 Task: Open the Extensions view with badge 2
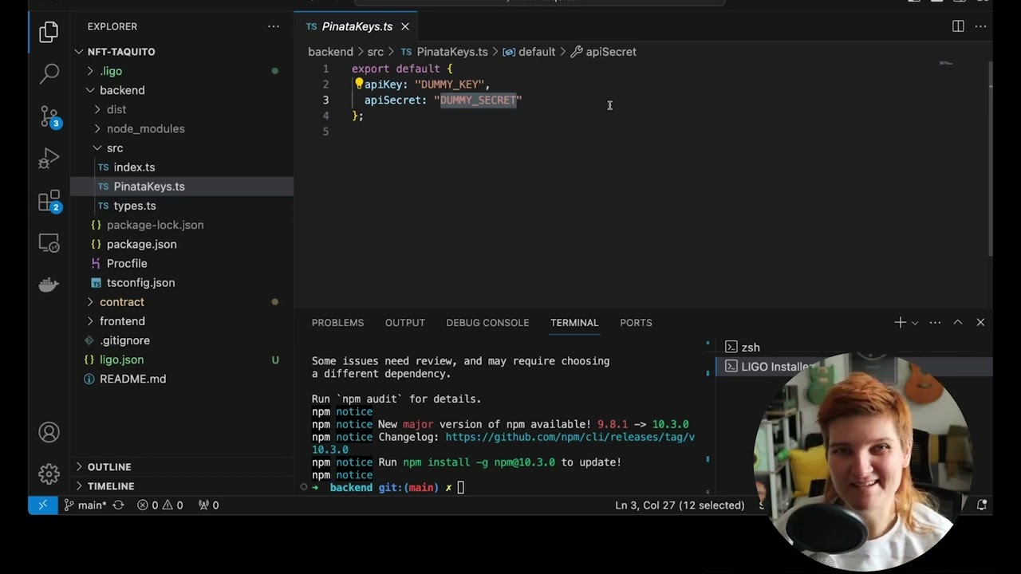[x=49, y=201]
